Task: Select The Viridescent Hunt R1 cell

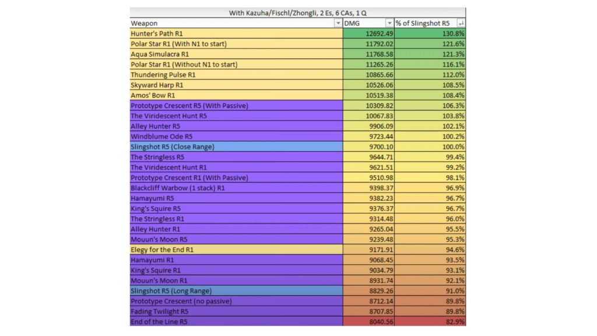Action: click(236, 167)
